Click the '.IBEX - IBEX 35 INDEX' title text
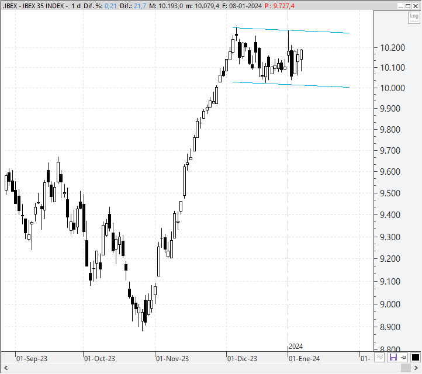Viewport: 422px width, 374px height. tap(34, 6)
